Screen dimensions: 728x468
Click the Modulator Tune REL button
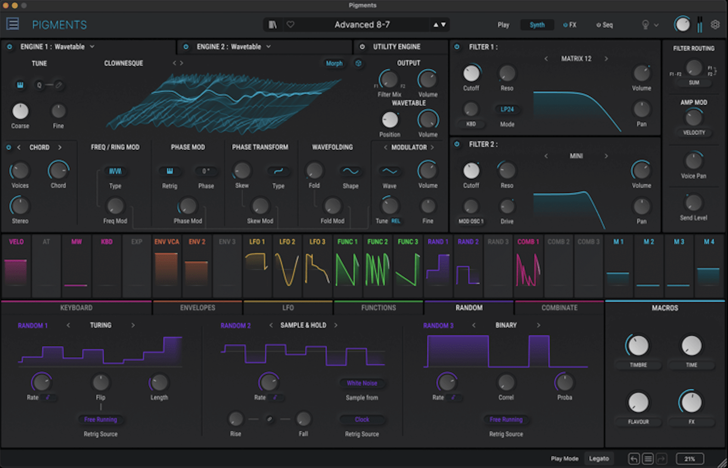pyautogui.click(x=396, y=221)
